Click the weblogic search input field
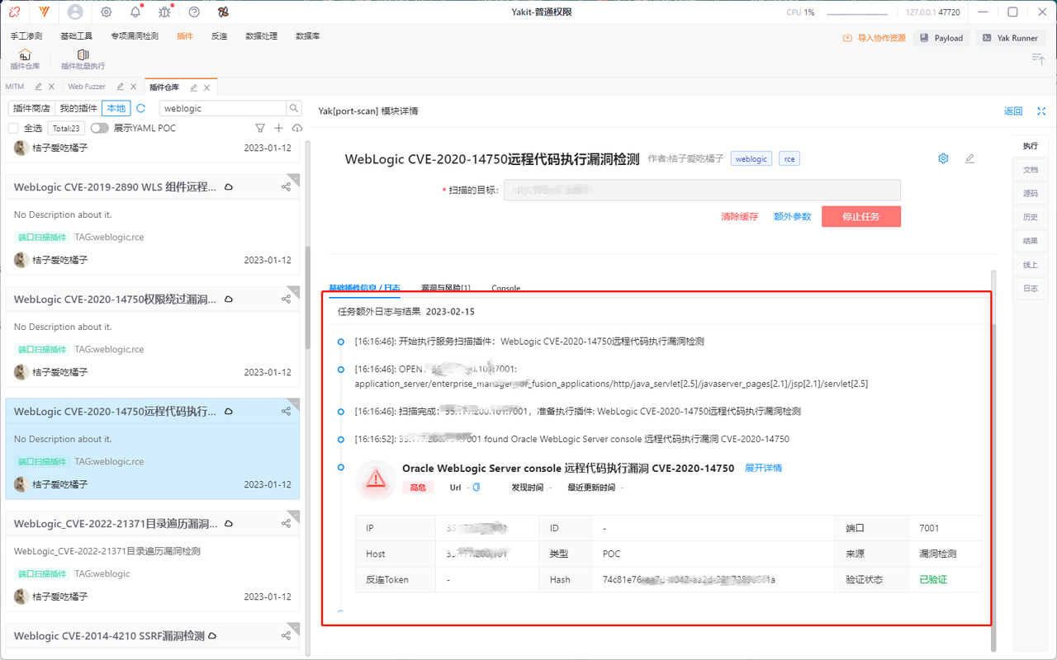The image size is (1057, 660). [223, 108]
